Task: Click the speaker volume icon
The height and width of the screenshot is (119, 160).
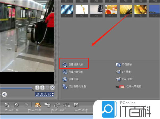Action: 4,94
